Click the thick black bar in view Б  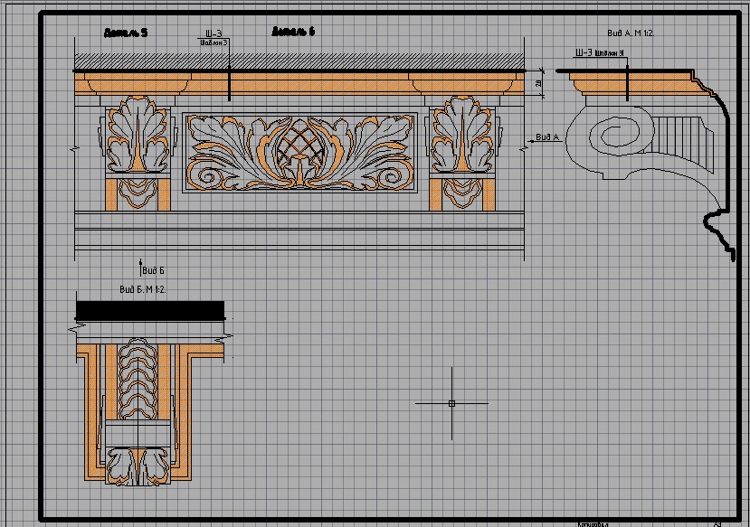tap(149, 310)
